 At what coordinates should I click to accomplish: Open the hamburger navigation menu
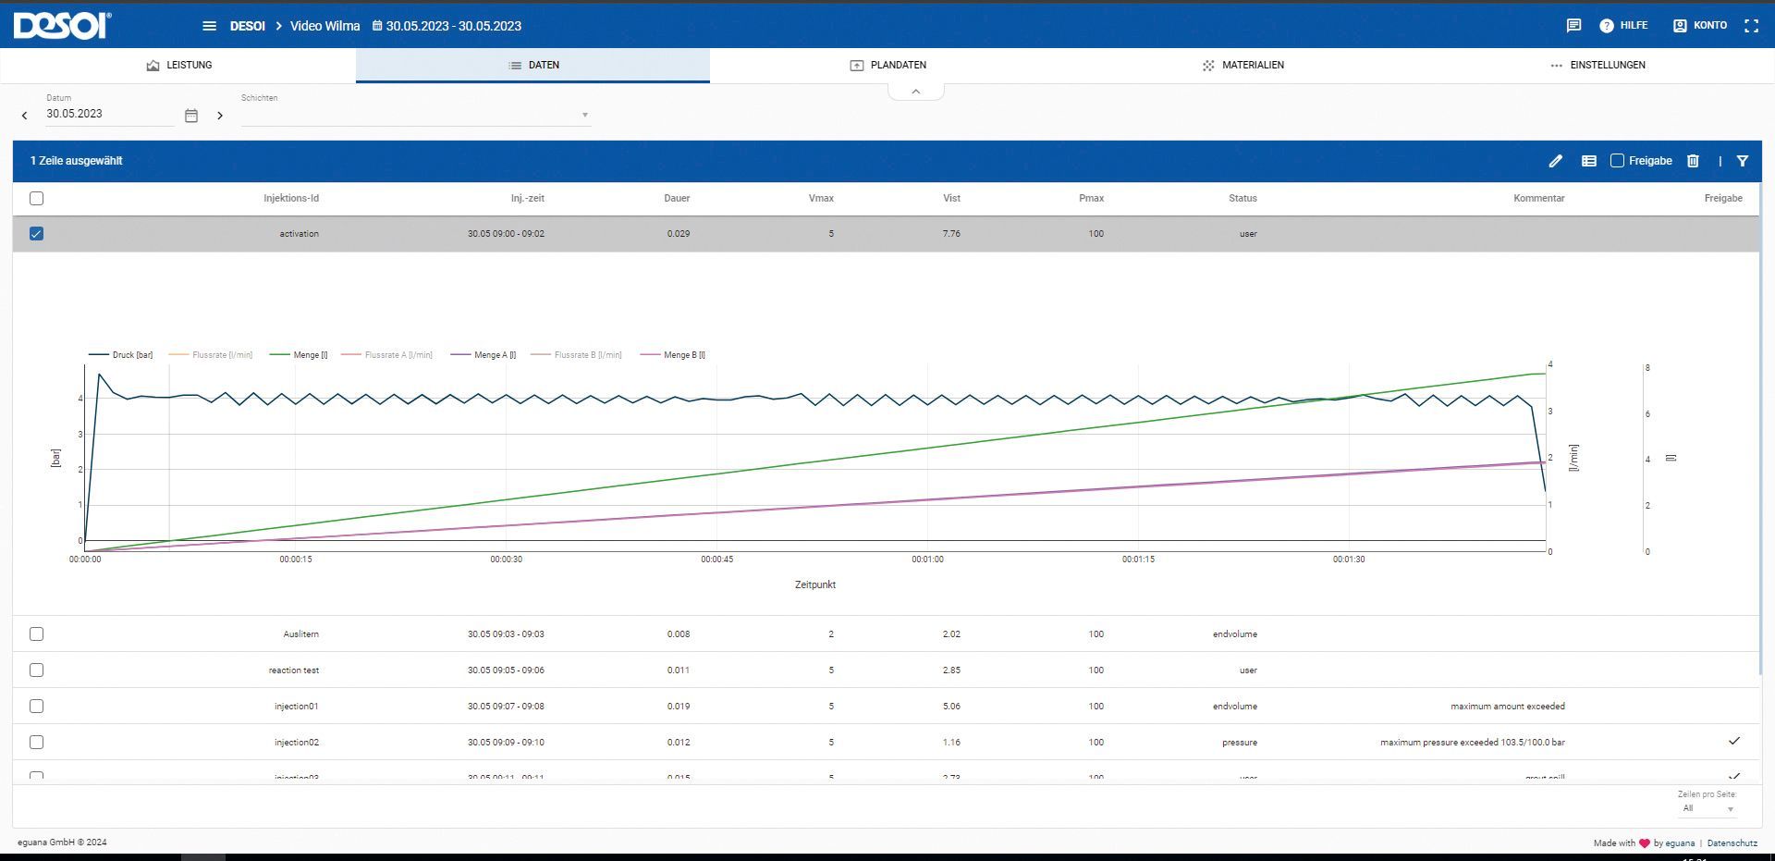click(209, 26)
